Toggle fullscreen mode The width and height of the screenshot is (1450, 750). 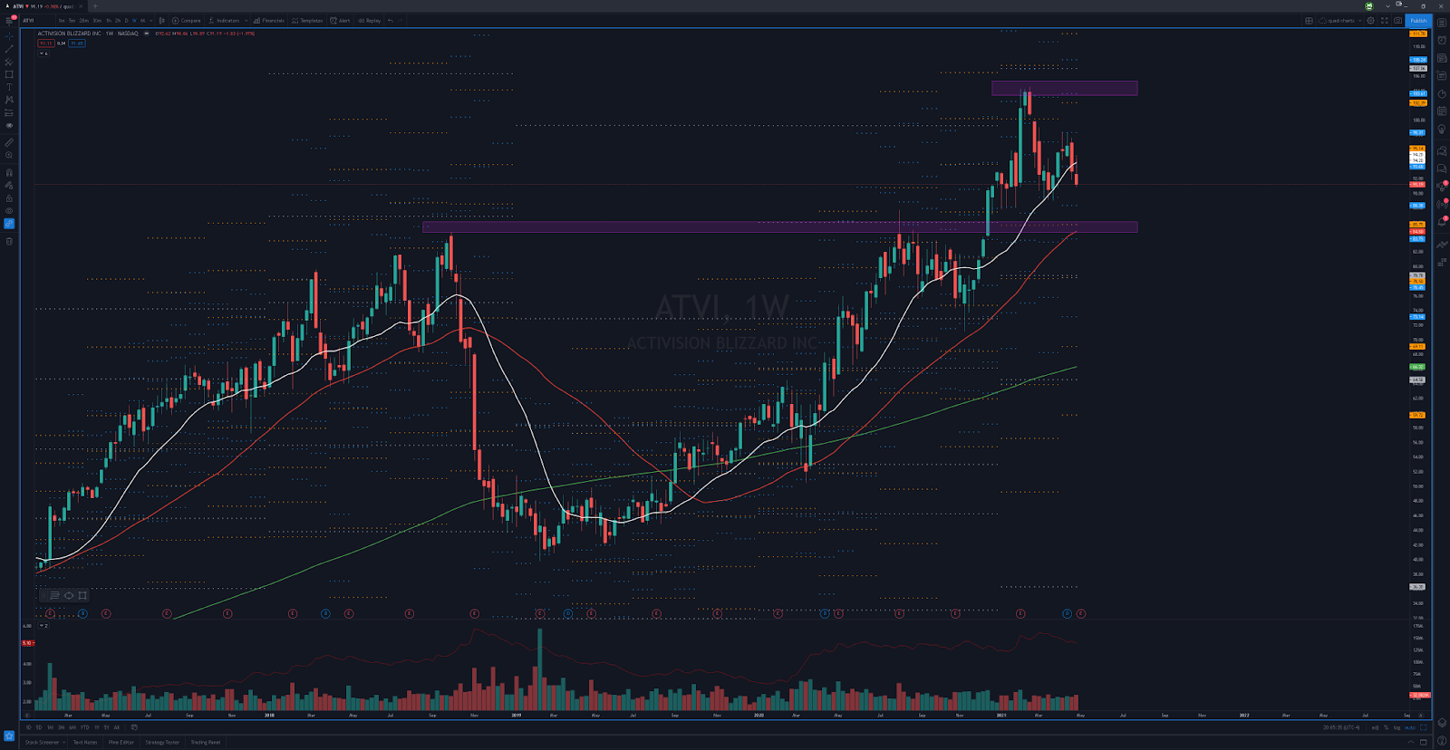pyautogui.click(x=1384, y=20)
